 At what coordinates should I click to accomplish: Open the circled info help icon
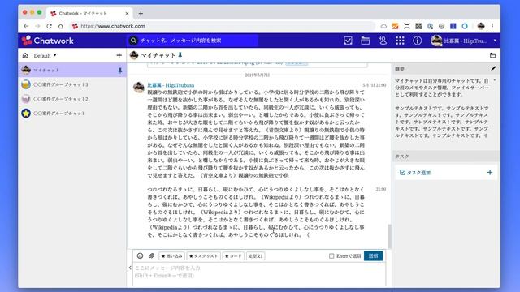(x=417, y=41)
